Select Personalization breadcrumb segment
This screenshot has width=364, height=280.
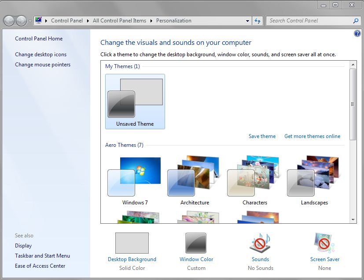(174, 21)
